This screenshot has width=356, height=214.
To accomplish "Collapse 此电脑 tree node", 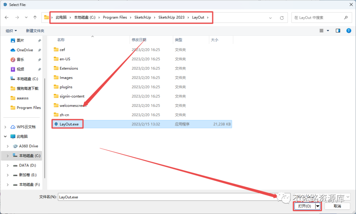I will coord(5,137).
